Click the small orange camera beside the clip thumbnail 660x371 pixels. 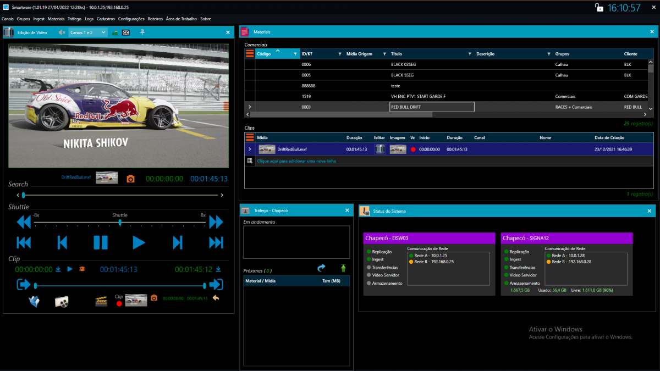click(x=154, y=298)
